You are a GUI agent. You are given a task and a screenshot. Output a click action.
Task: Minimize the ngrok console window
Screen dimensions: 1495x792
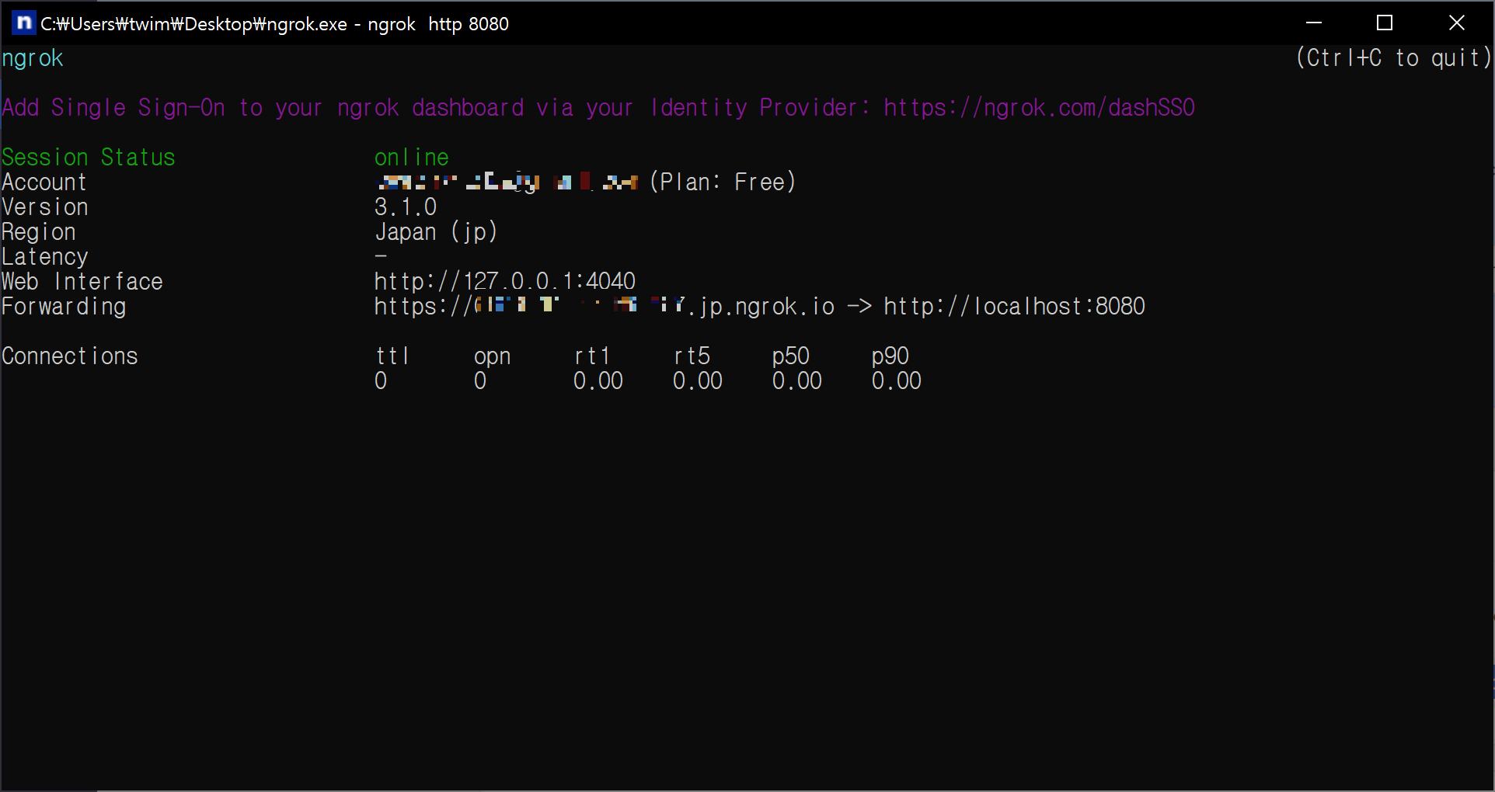[1314, 23]
